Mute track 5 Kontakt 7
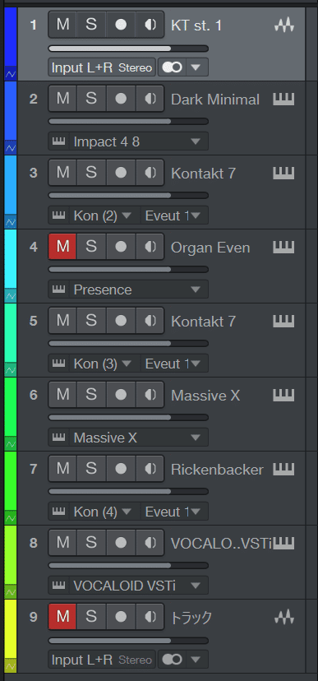This screenshot has width=318, height=681. pyautogui.click(x=63, y=321)
